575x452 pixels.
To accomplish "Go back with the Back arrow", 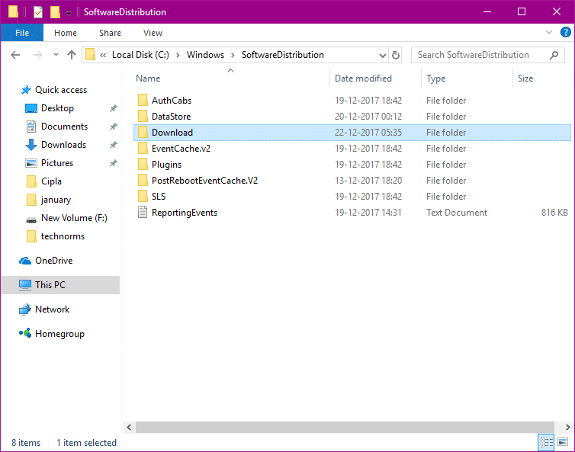I will [x=15, y=55].
